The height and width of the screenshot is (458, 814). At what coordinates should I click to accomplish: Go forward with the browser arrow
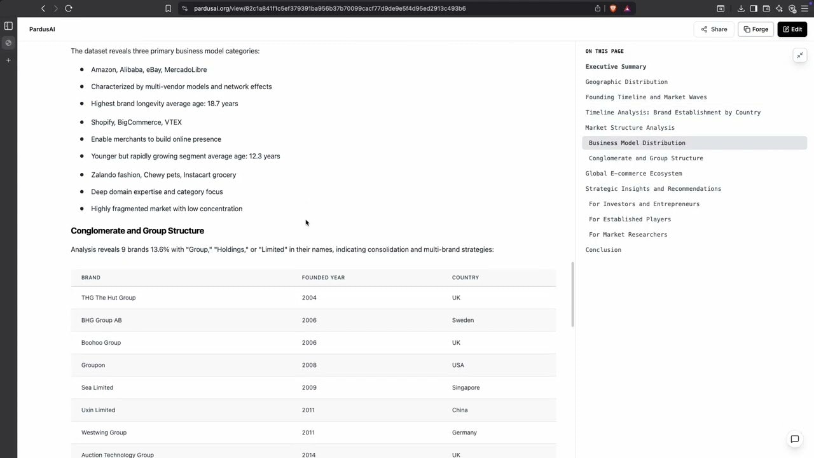click(x=56, y=8)
